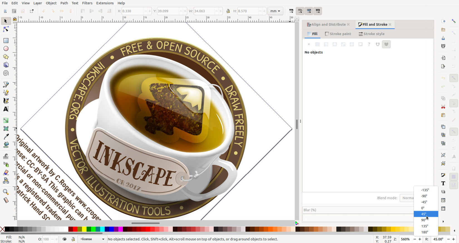Viewport: 459px width, 243px height.
Task: Click the Cut scissors icon
Action: tap(443, 107)
